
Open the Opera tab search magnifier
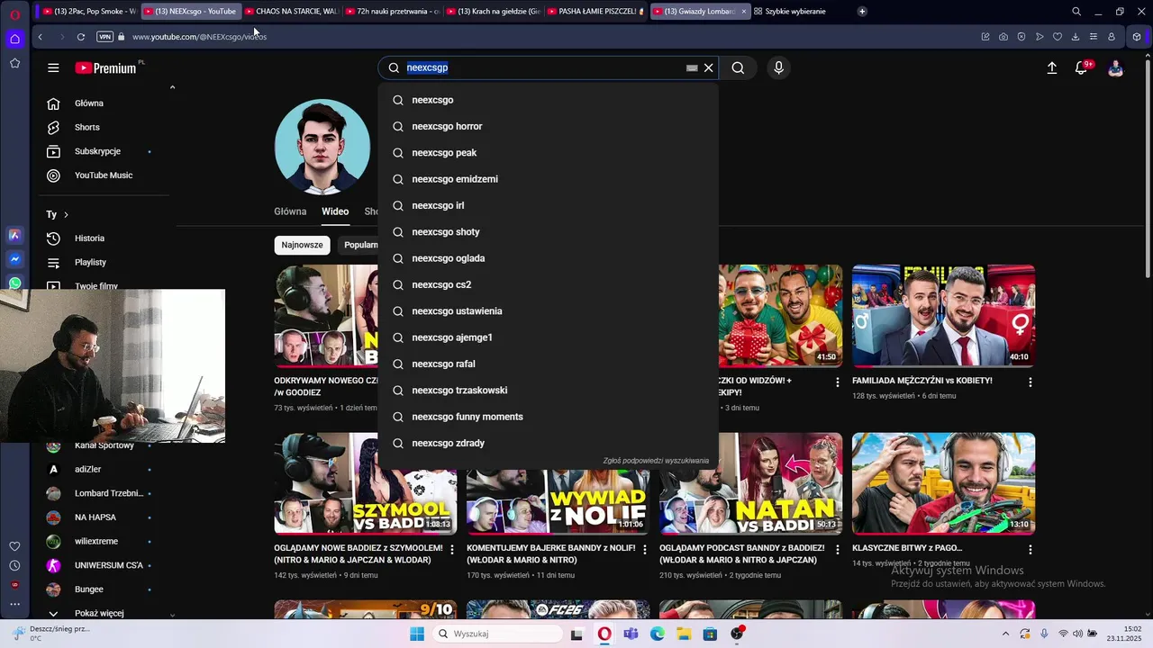pos(1076,12)
